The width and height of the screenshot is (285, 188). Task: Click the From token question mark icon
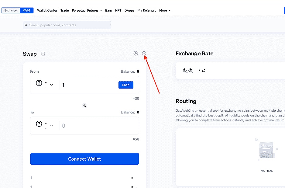tap(39, 83)
